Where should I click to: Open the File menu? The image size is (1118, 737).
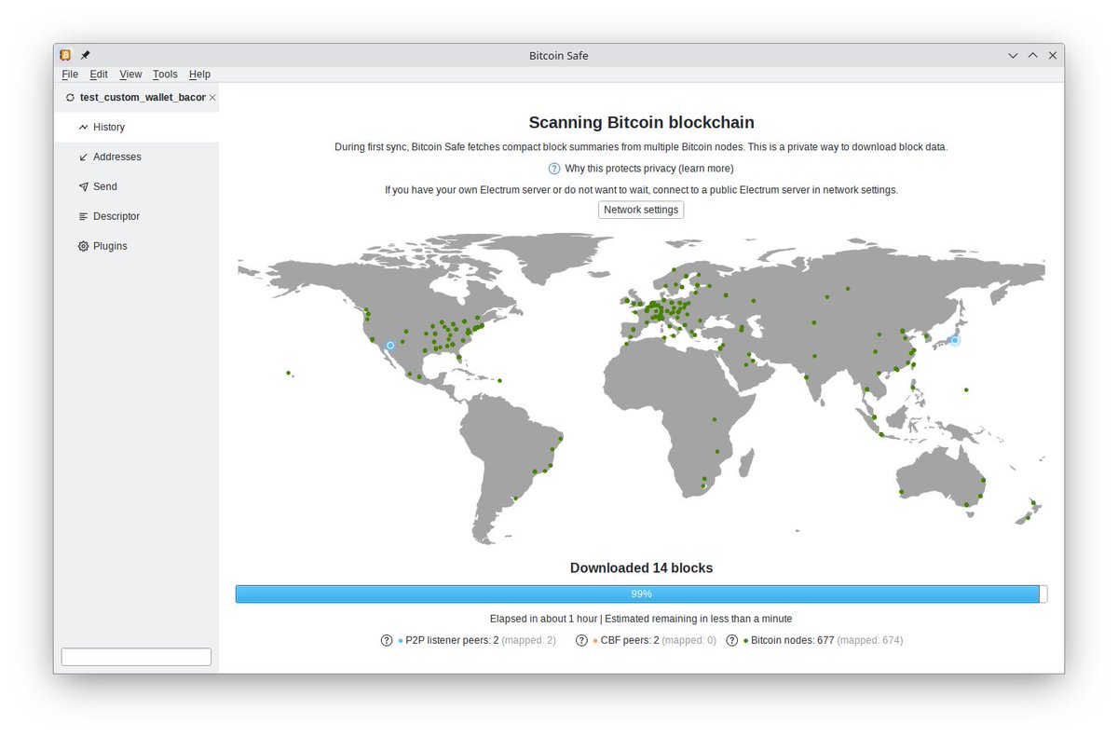pos(70,75)
